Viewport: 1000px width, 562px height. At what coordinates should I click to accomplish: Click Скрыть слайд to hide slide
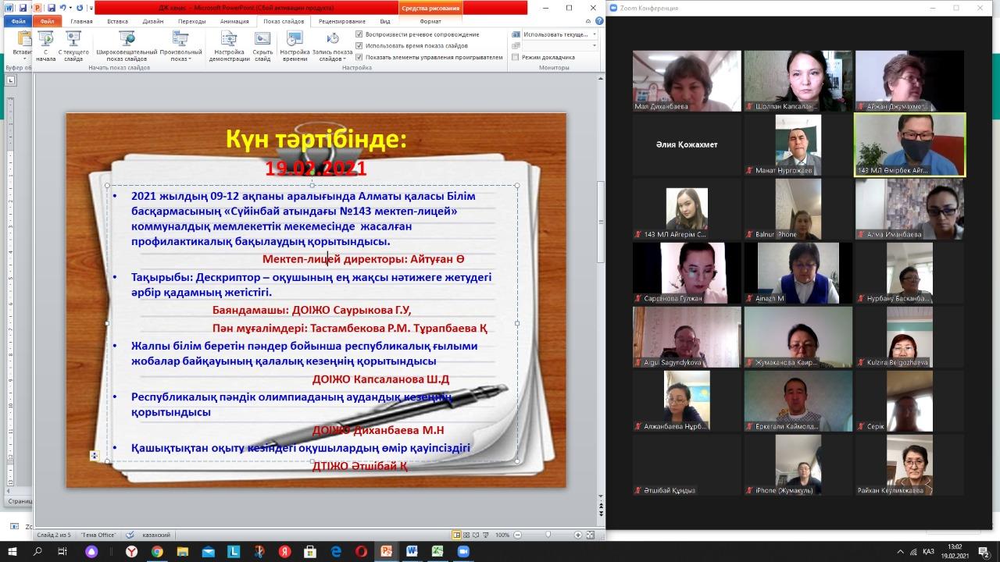[262, 45]
